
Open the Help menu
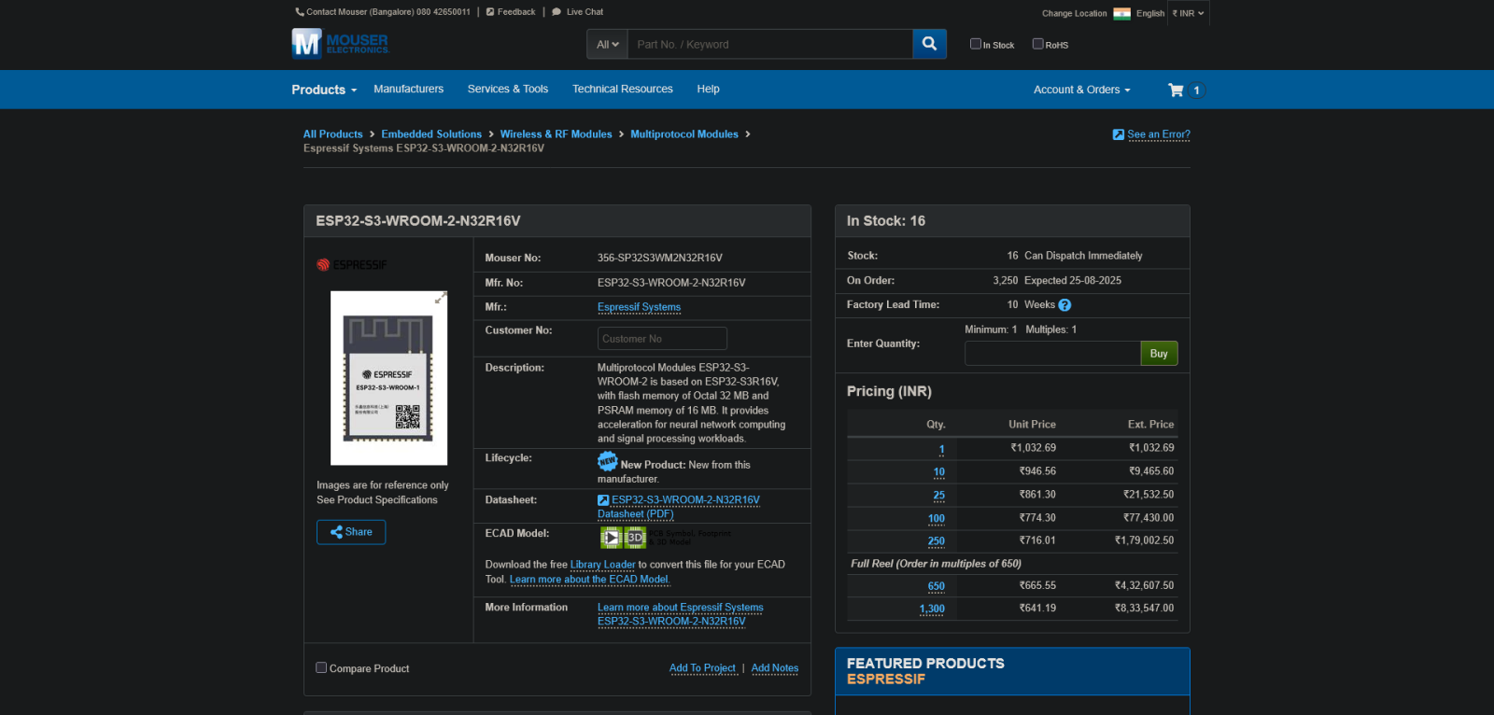(x=708, y=89)
